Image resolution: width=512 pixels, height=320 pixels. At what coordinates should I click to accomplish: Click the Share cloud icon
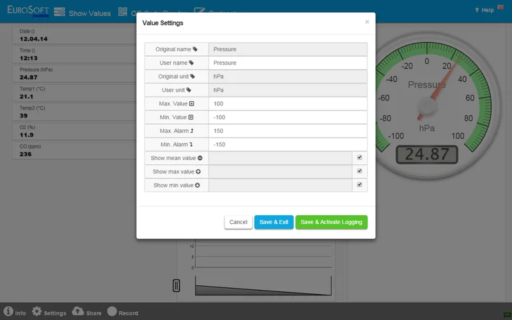(78, 311)
